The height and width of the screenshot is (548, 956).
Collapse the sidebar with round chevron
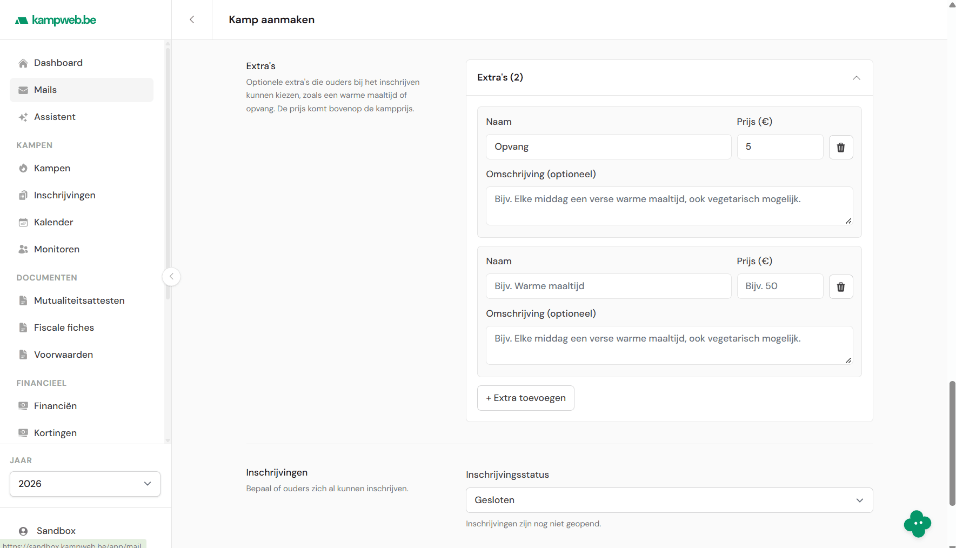pyautogui.click(x=171, y=277)
